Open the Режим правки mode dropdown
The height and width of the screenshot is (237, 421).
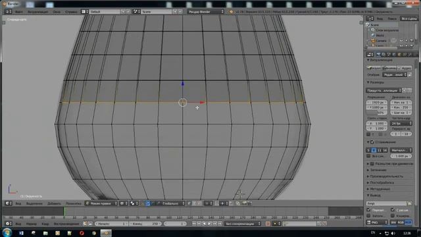[x=101, y=203]
